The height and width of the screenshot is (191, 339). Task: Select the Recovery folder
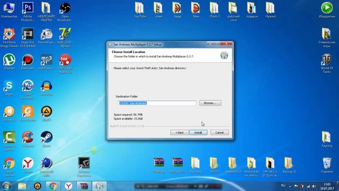coord(196,165)
